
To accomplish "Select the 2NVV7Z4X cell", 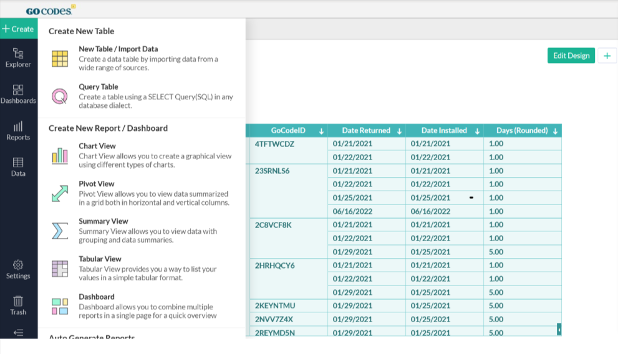I will [x=289, y=319].
